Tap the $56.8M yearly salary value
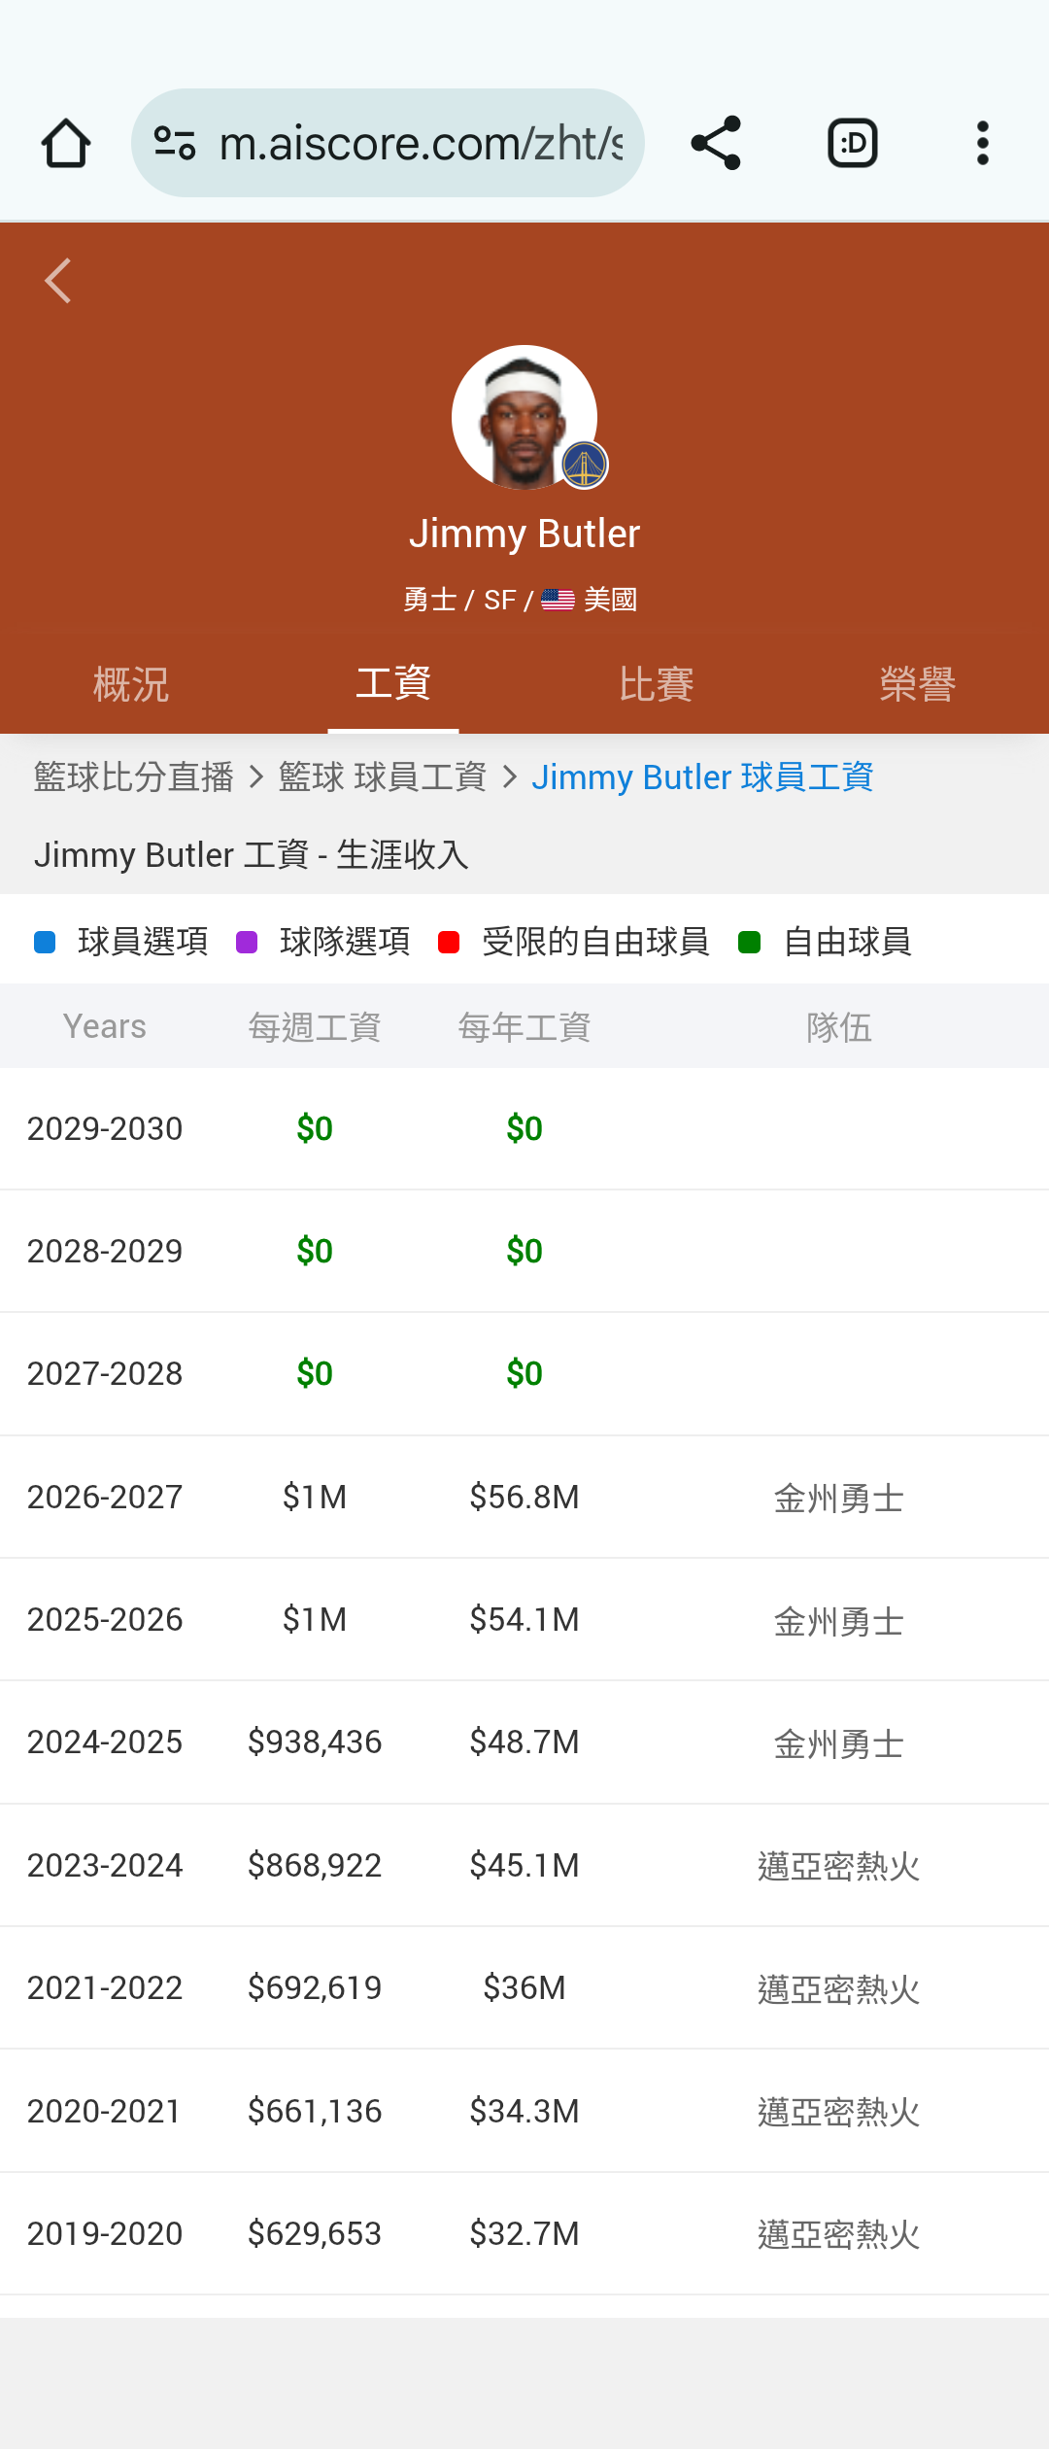 coord(524,1497)
